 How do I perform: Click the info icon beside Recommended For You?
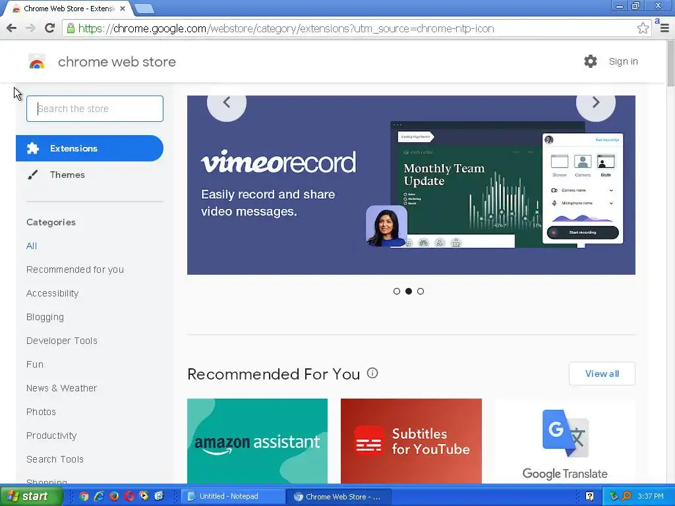tap(372, 373)
